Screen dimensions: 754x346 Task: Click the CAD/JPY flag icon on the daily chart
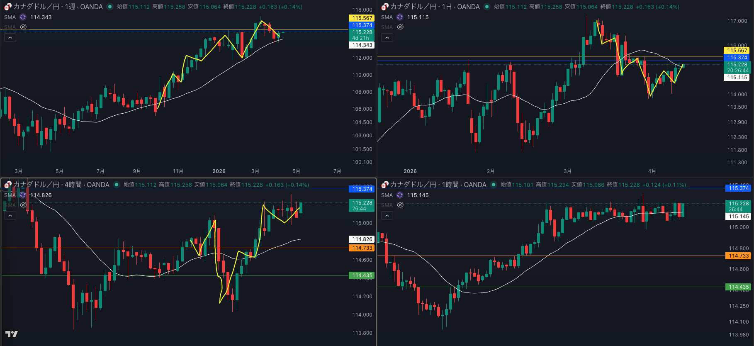pyautogui.click(x=384, y=7)
